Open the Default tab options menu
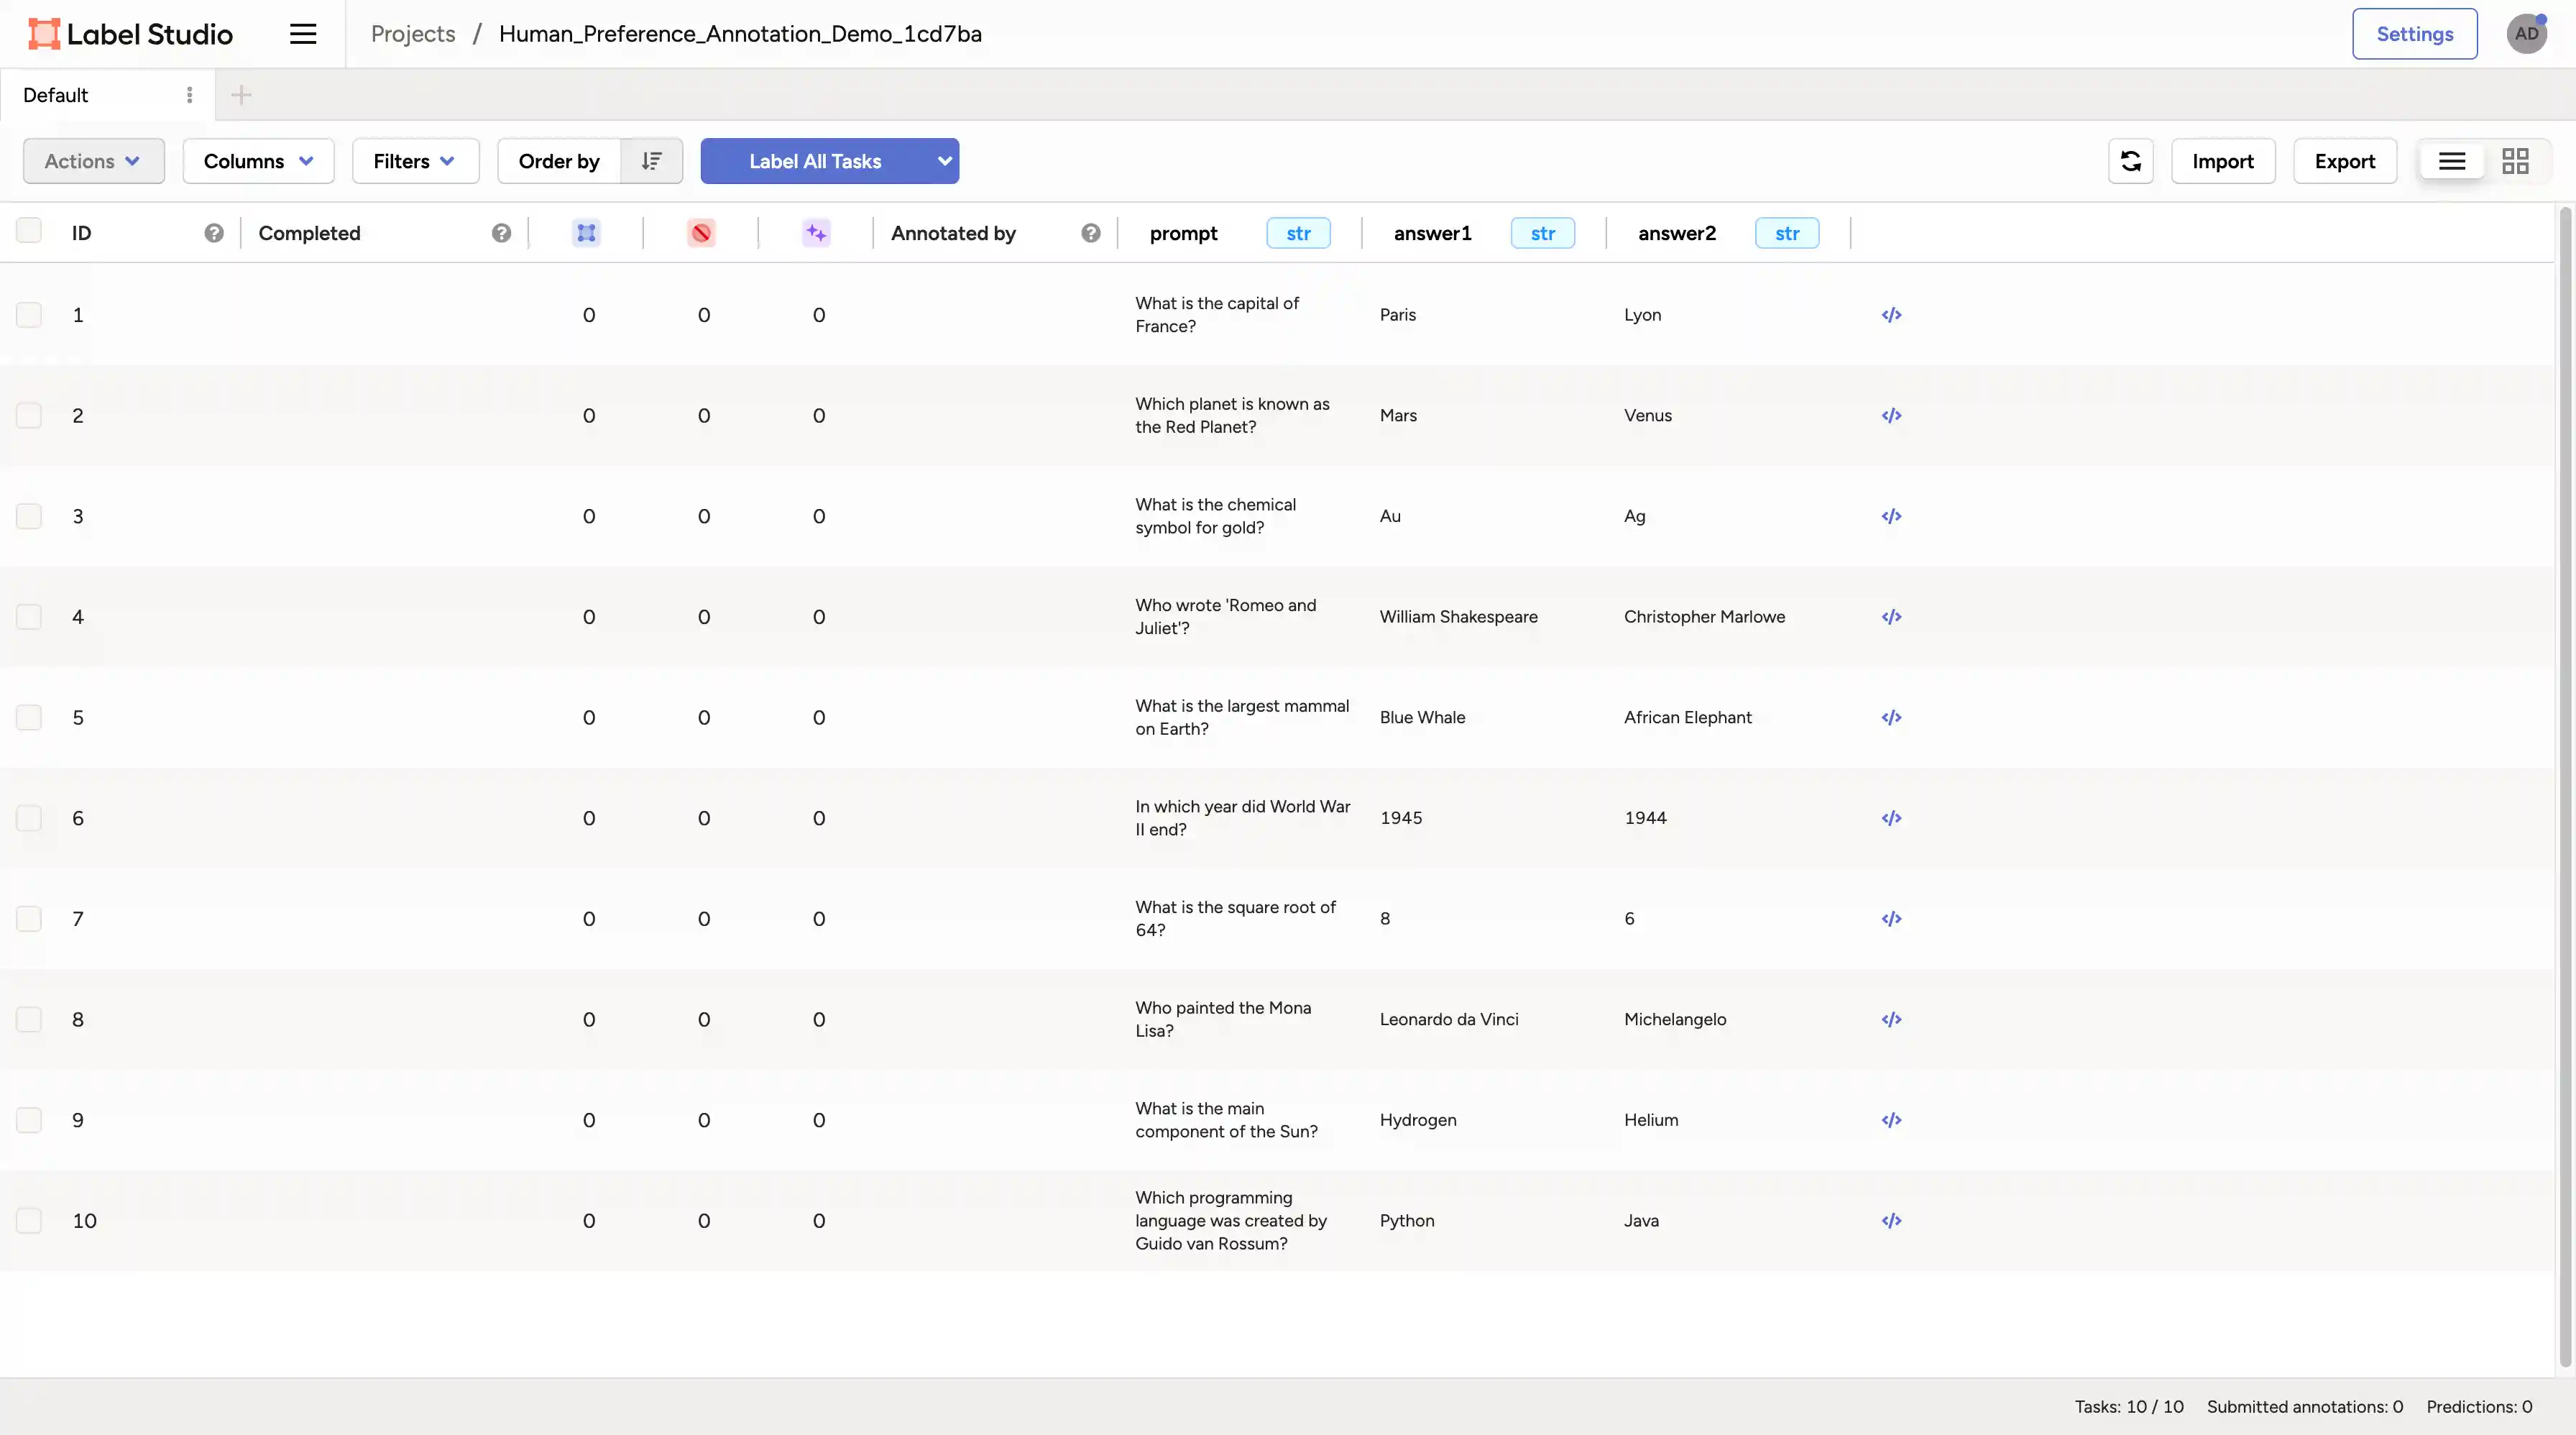Viewport: 2576px width, 1435px height. tap(189, 95)
